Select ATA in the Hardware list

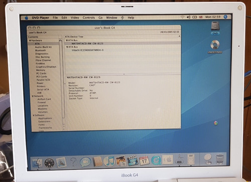37,44
